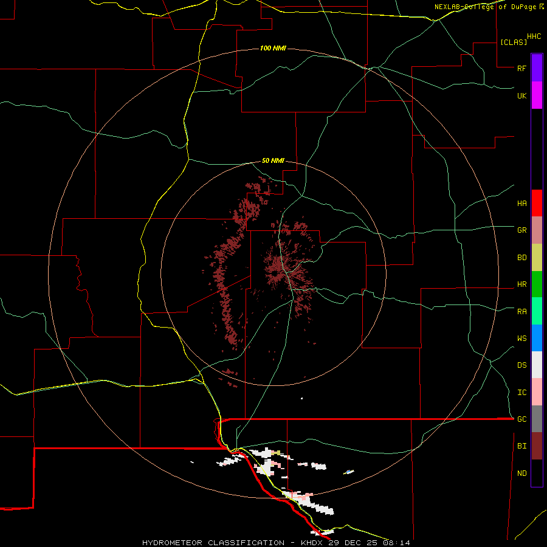Click the white DS legend swatch
Screen dimensions: 547x547
tap(537, 365)
